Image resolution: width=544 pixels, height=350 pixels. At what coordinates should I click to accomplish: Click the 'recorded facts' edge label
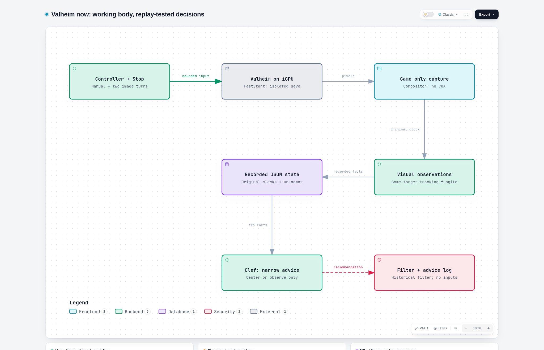click(348, 172)
